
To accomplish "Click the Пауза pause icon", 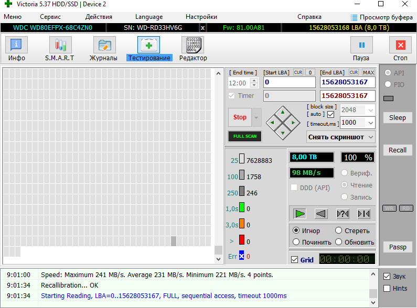I will (361, 45).
